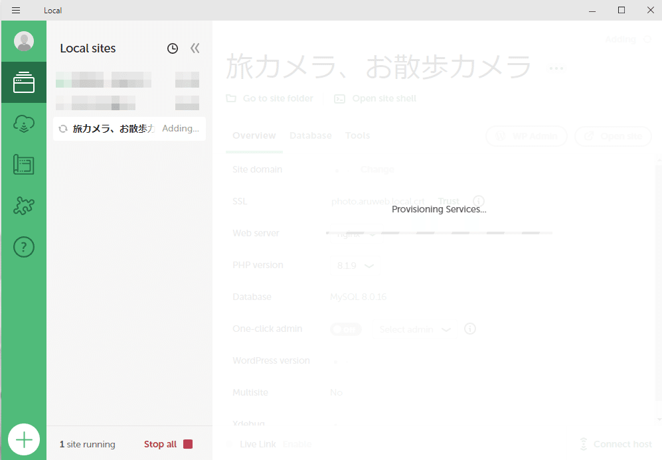
Task: Click the site title 旅カメラ、お散歩カメラ
Action: click(x=378, y=66)
